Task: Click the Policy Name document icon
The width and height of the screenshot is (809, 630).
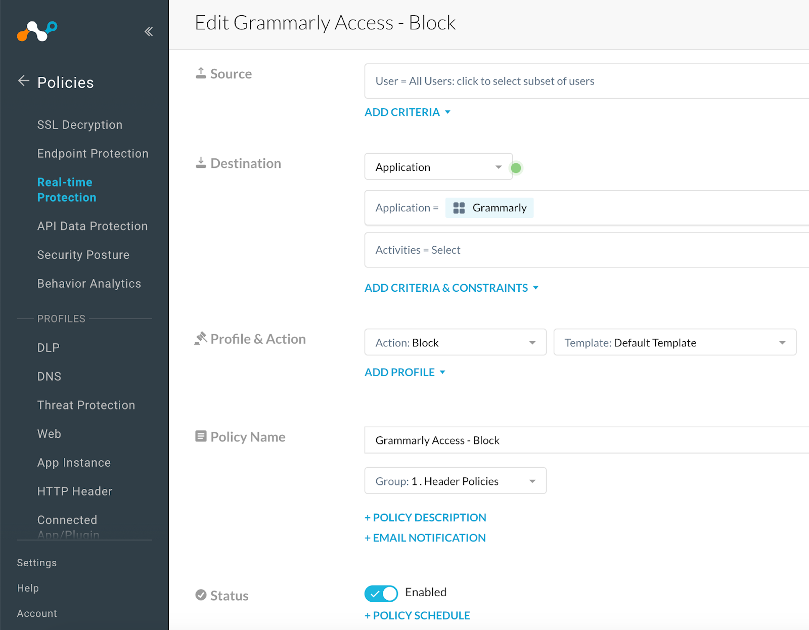Action: pyautogui.click(x=201, y=436)
